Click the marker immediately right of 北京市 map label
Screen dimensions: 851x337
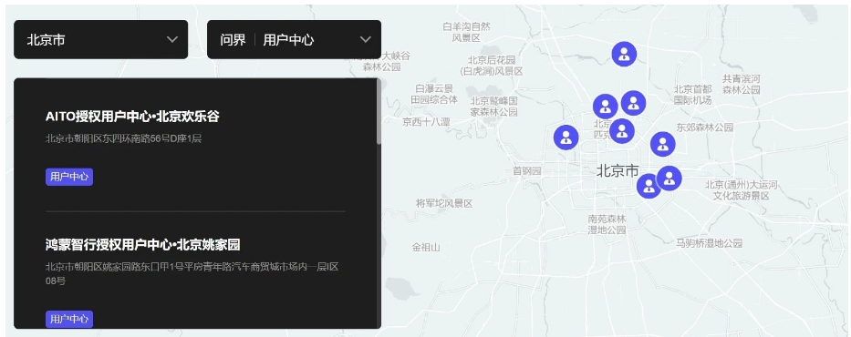click(x=649, y=187)
